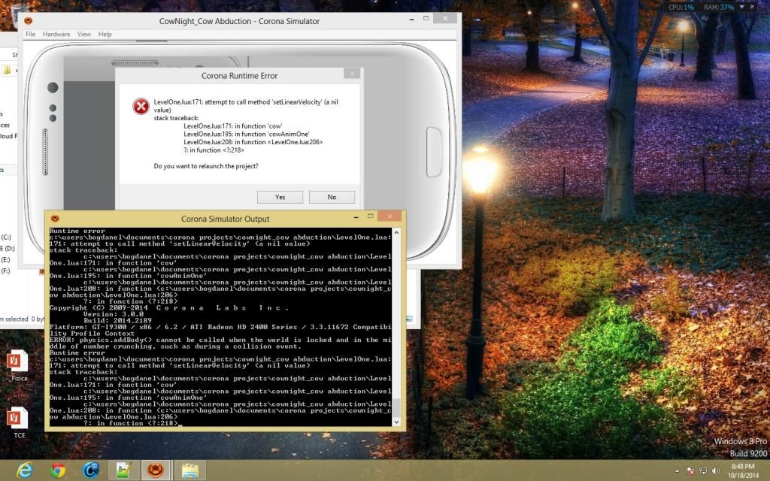This screenshot has height=481, width=770.
Task: Click the 'Corona Simulator Output' title text
Action: (225, 219)
